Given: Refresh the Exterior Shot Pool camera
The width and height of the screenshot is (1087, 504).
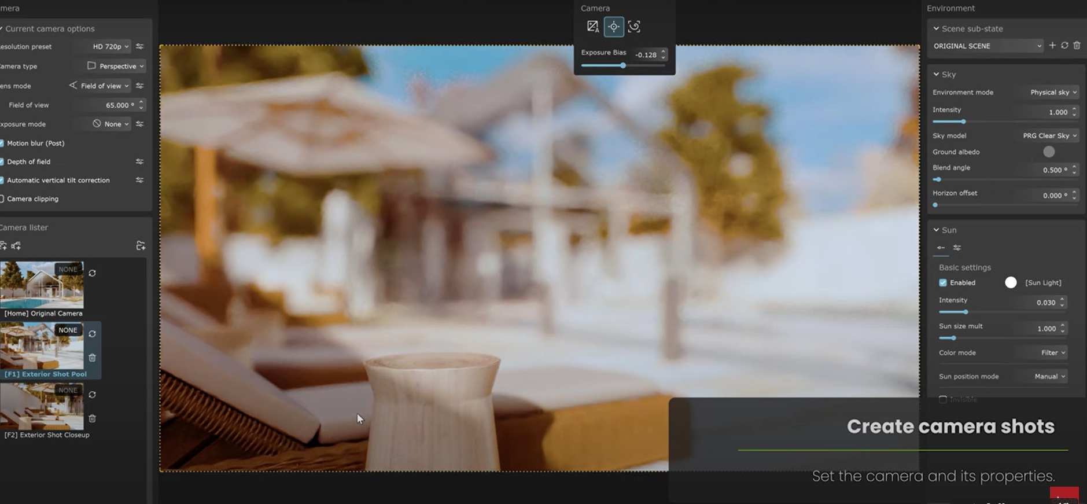Looking at the screenshot, I should click(x=92, y=334).
